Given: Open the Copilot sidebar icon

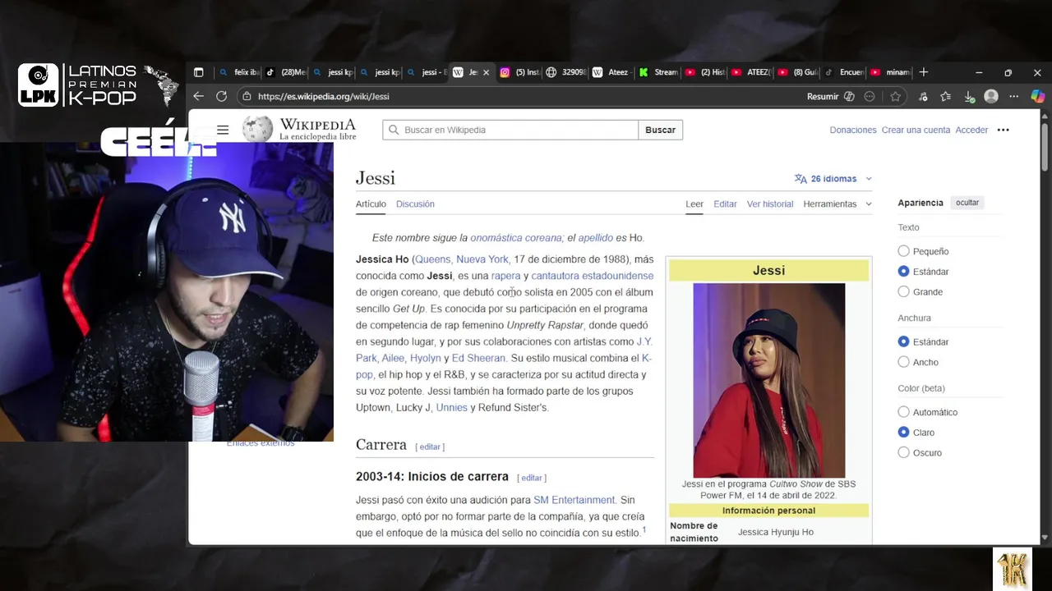Looking at the screenshot, I should [x=1037, y=96].
